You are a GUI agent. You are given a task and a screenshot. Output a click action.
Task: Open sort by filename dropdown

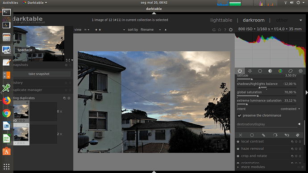click(151, 30)
